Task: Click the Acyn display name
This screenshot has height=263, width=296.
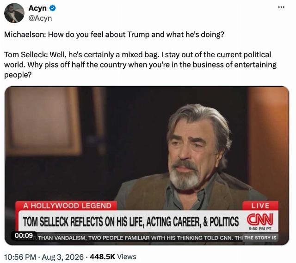Action: [x=37, y=8]
